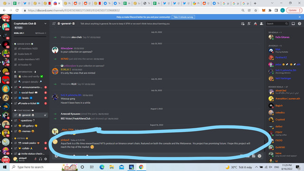
Task: Click the create invite icon beside general channel
Action: (x=45, y=115)
